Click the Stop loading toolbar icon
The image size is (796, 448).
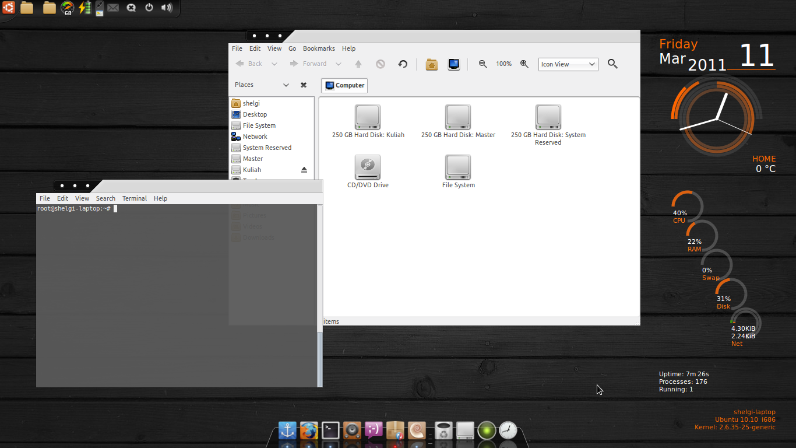click(x=381, y=64)
